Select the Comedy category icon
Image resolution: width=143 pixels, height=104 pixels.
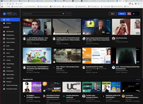pyautogui.click(x=4, y=67)
